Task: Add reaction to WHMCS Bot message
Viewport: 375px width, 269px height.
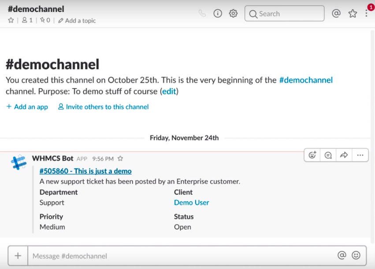Action: coord(312,155)
